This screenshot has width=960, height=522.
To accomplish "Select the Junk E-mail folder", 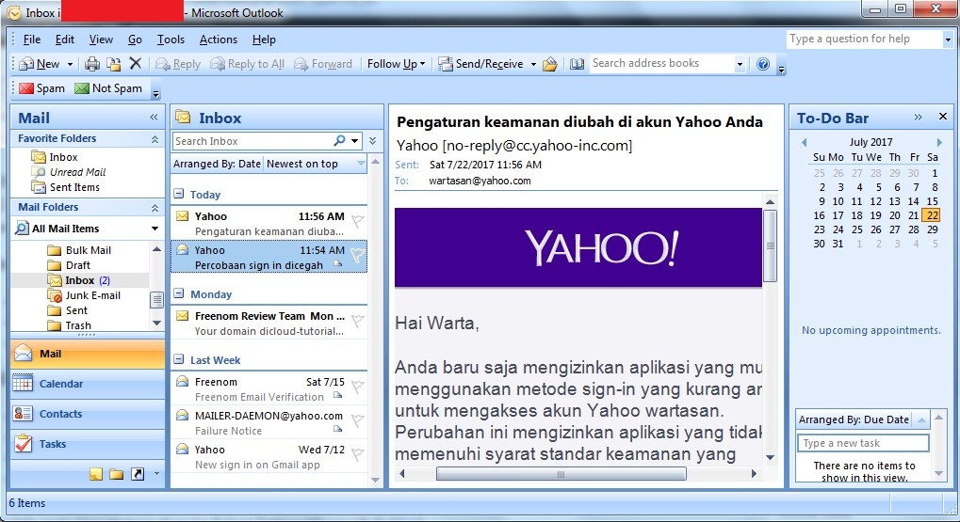I will (x=93, y=295).
